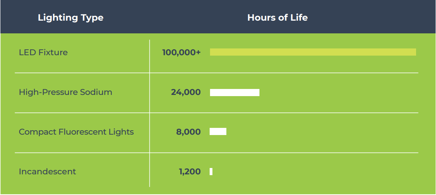Click the line below the LED Fixture row

tap(216, 73)
